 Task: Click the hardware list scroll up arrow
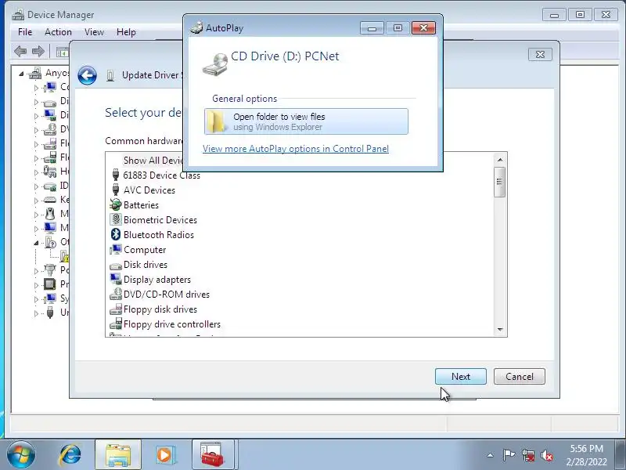500,160
